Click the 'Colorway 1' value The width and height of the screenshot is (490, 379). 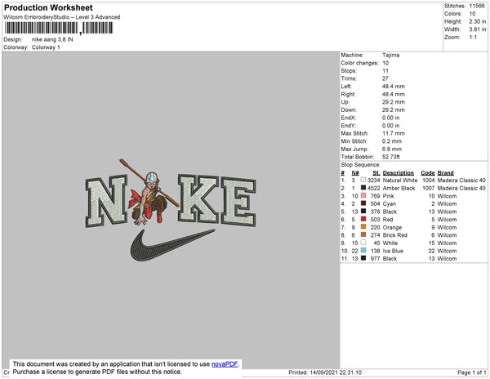(46, 47)
